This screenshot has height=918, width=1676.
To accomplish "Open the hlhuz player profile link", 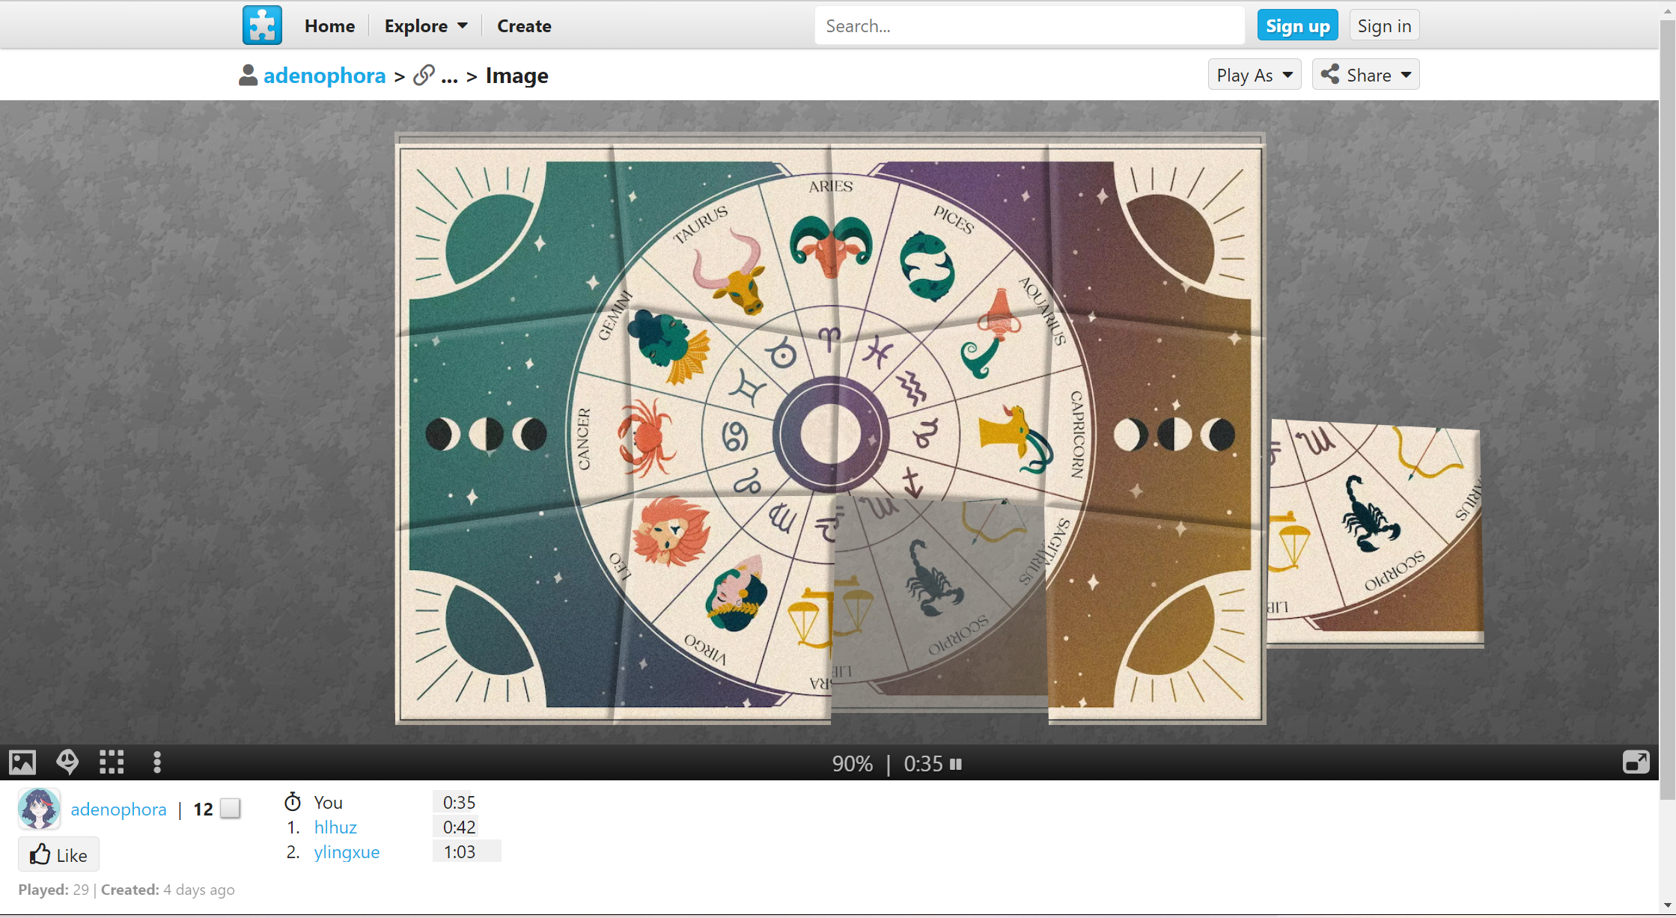I will 335,827.
